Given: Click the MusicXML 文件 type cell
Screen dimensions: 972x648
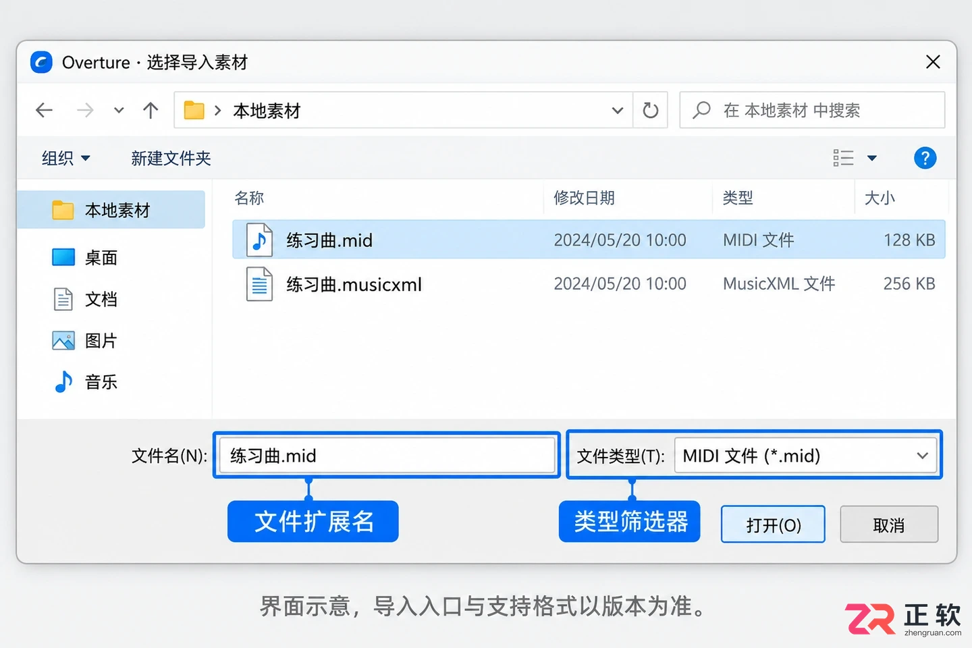Looking at the screenshot, I should pos(779,284).
